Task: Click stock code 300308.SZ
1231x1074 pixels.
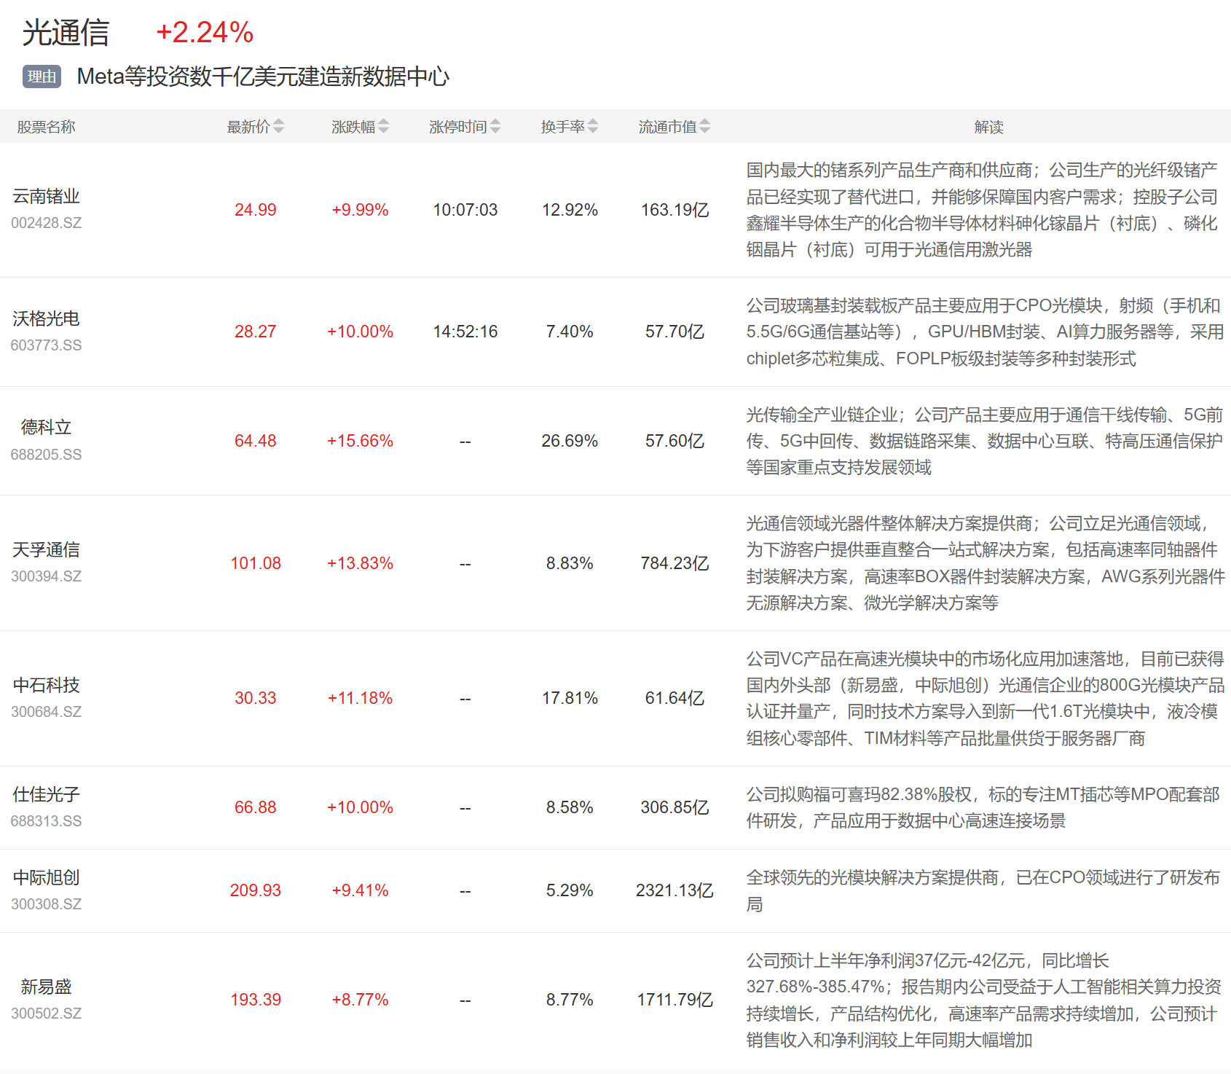Action: click(46, 904)
